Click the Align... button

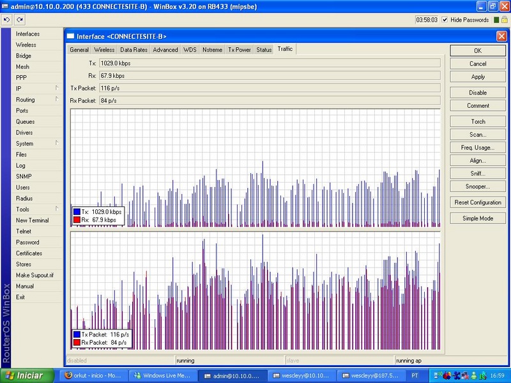click(478, 161)
